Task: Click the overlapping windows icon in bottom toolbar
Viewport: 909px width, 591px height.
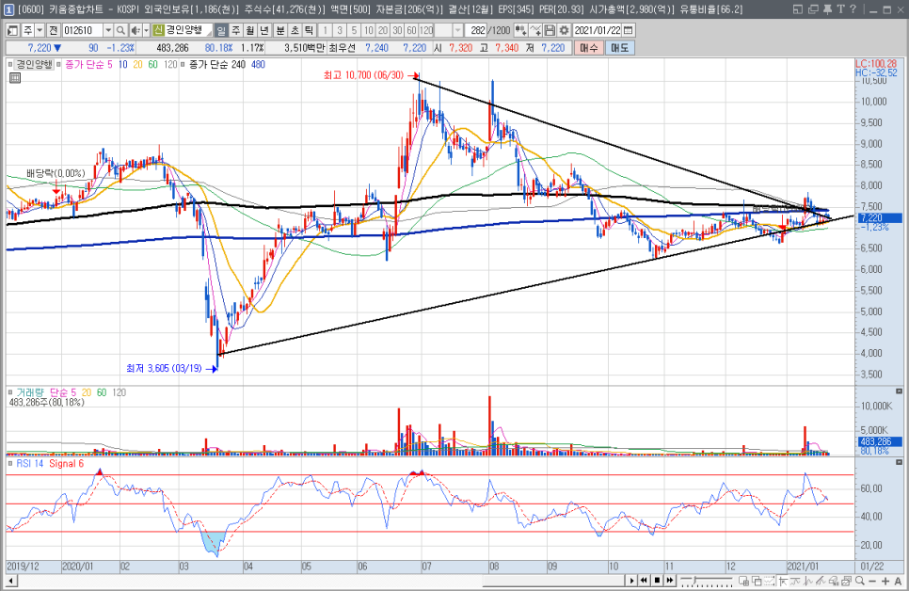Action: point(757,581)
